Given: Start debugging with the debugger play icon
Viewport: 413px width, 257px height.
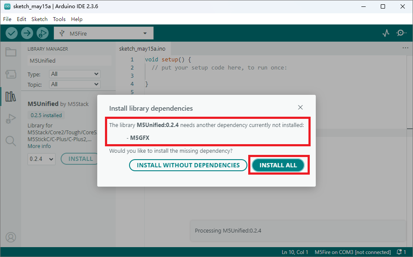Looking at the screenshot, I should point(43,33).
